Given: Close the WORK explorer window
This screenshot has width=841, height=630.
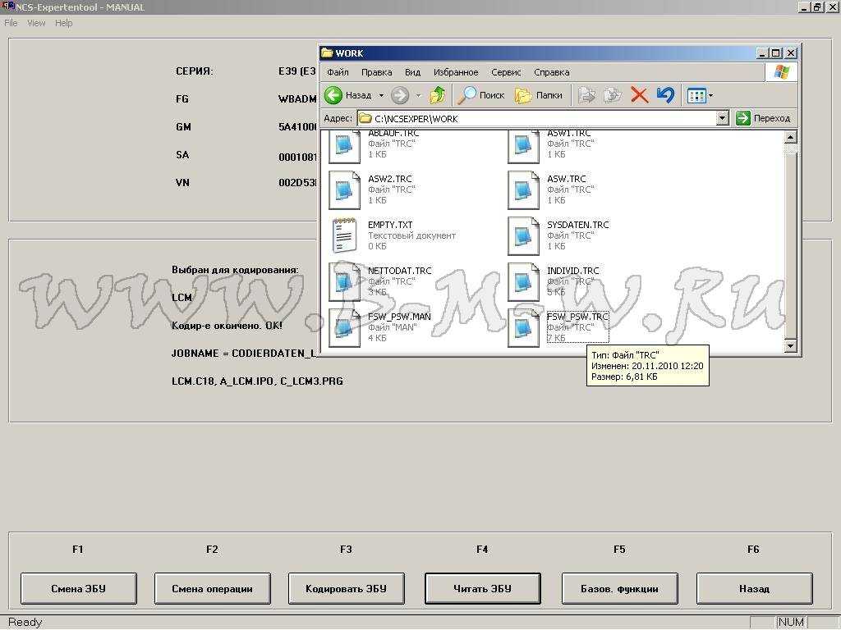Looking at the screenshot, I should (791, 53).
